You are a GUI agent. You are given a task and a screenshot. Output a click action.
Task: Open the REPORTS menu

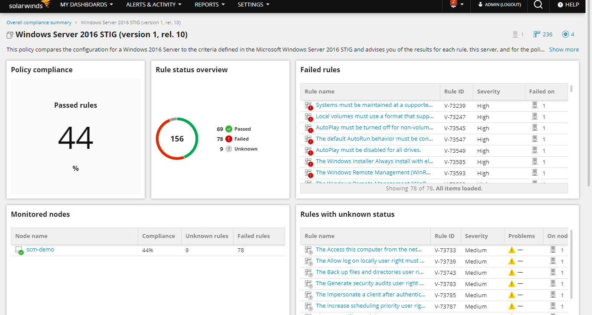pyautogui.click(x=210, y=5)
